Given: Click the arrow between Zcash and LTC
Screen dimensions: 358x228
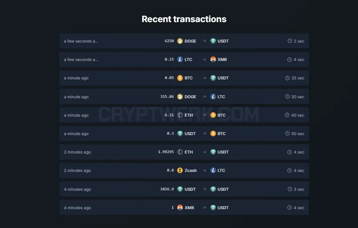Looking at the screenshot, I should pyautogui.click(x=204, y=170).
